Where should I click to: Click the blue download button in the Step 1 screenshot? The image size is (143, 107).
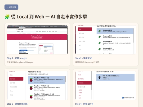(x=23, y=50)
